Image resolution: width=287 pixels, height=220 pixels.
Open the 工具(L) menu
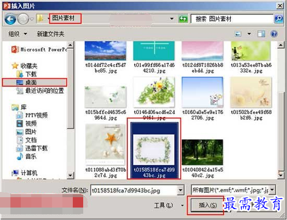coord(163,205)
